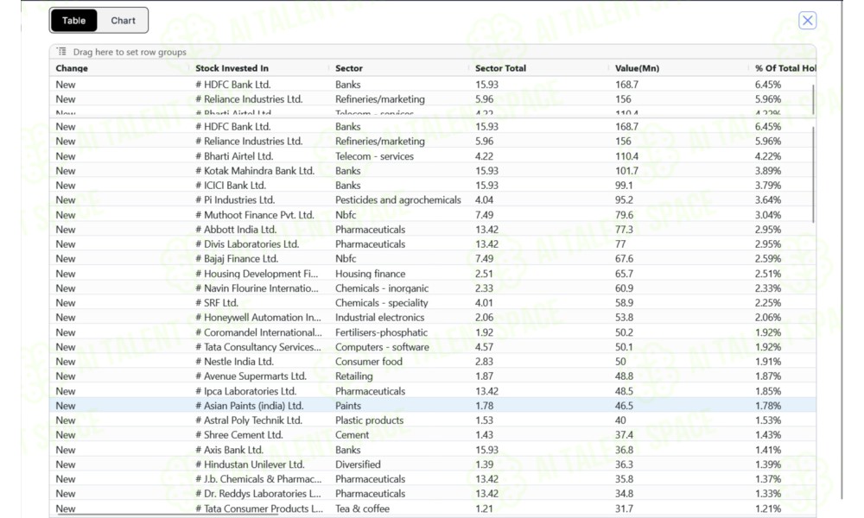864x518 pixels.
Task: Click the 'Industrial electronics' sector cell
Action: point(379,318)
